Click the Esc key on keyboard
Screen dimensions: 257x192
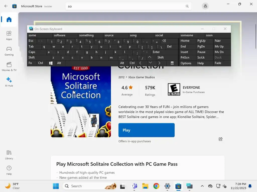[32, 41]
